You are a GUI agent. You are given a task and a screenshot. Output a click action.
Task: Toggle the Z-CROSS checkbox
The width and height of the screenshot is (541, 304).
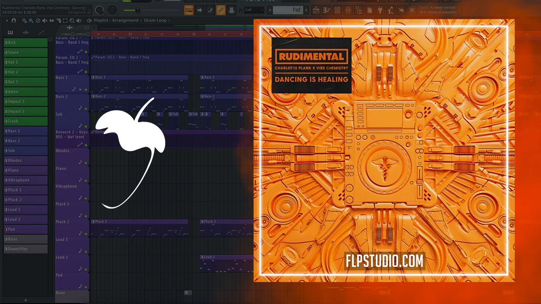tap(73, 34)
